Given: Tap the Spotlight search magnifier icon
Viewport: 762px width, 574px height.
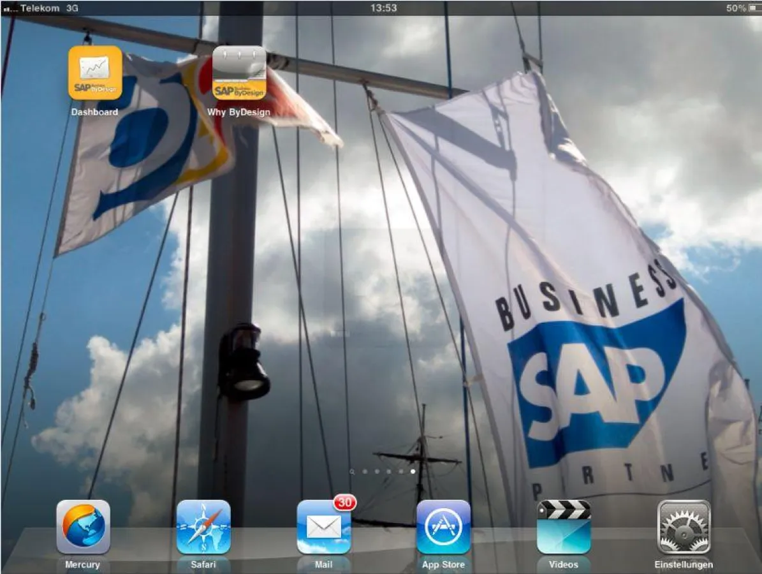Looking at the screenshot, I should pos(352,471).
